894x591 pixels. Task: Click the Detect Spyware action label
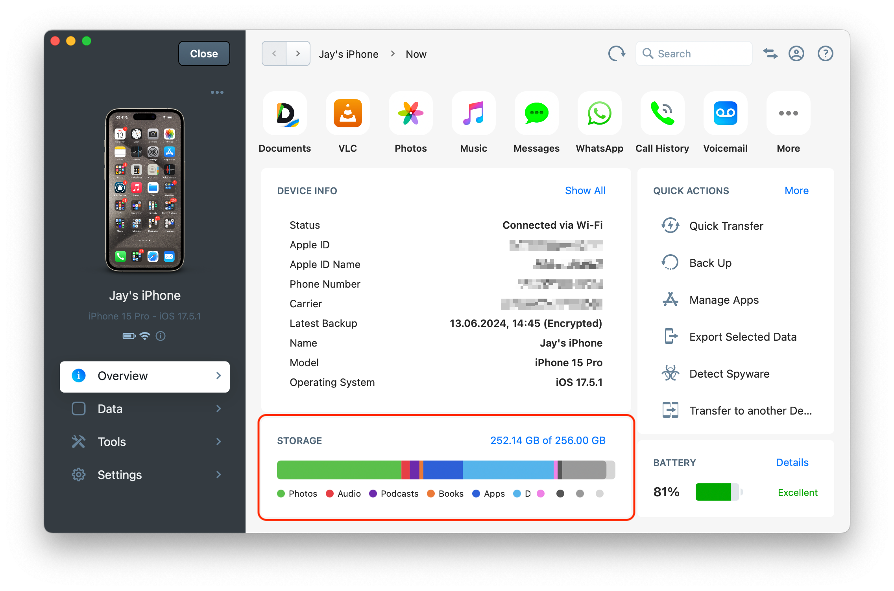(730, 374)
